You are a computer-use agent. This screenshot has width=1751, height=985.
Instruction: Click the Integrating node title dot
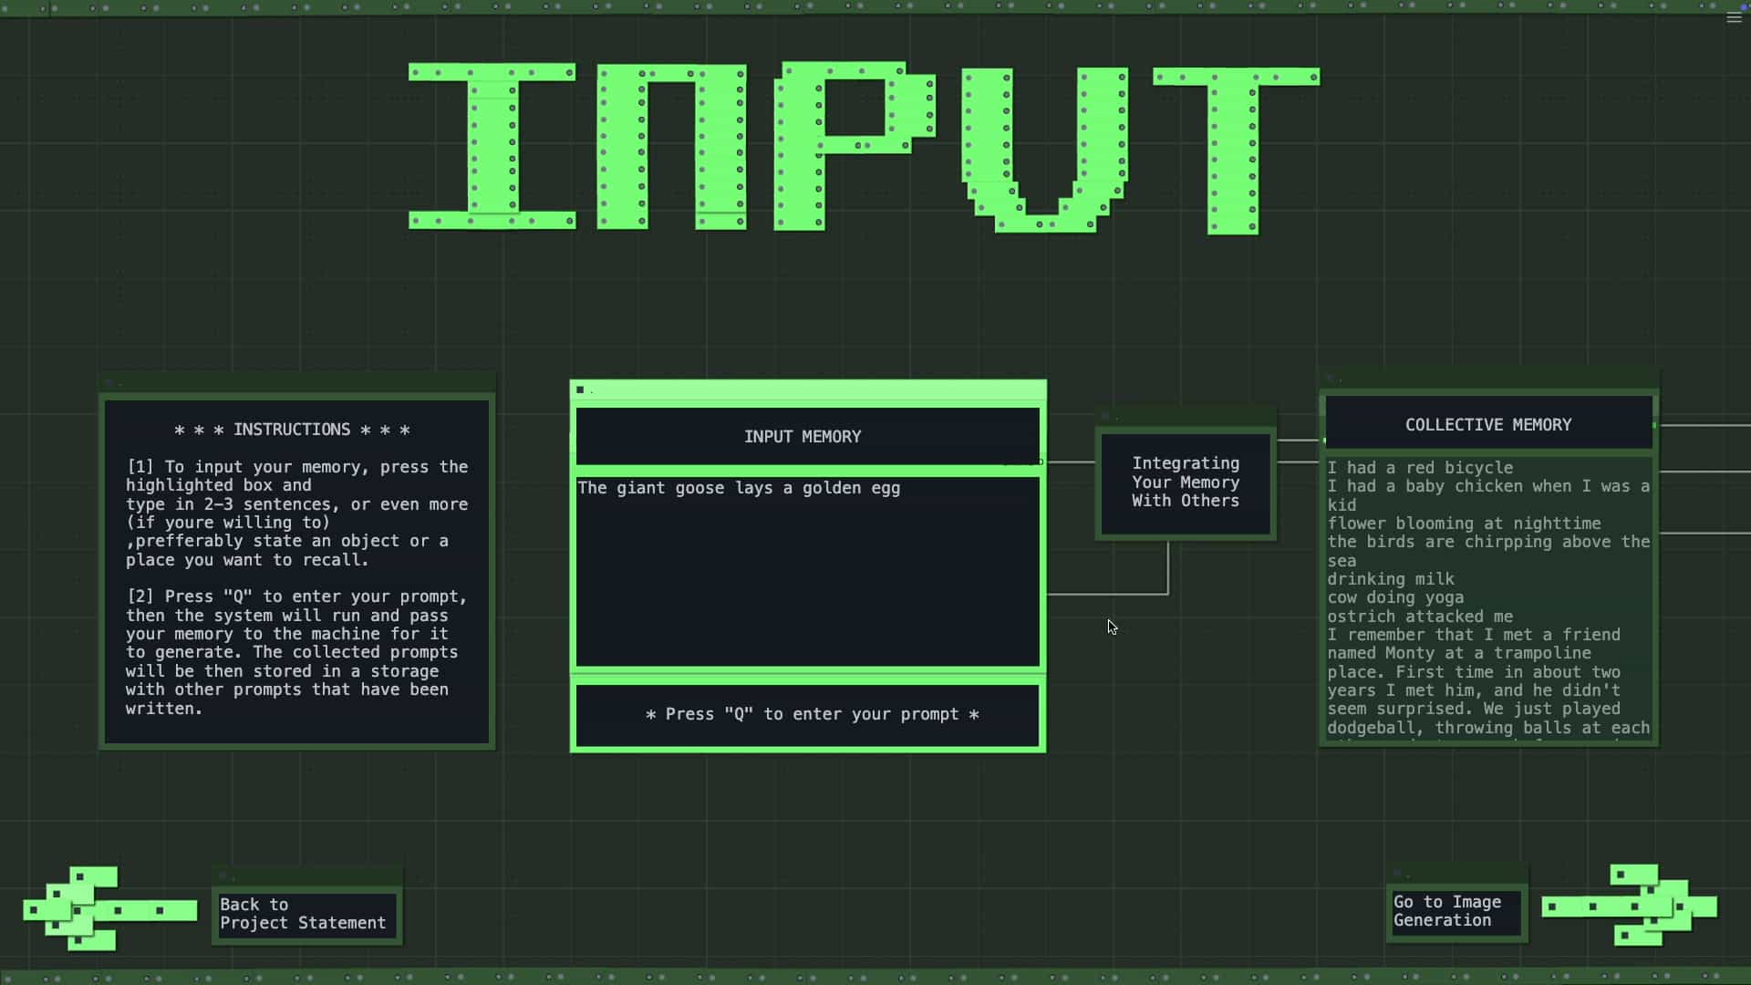1105,417
